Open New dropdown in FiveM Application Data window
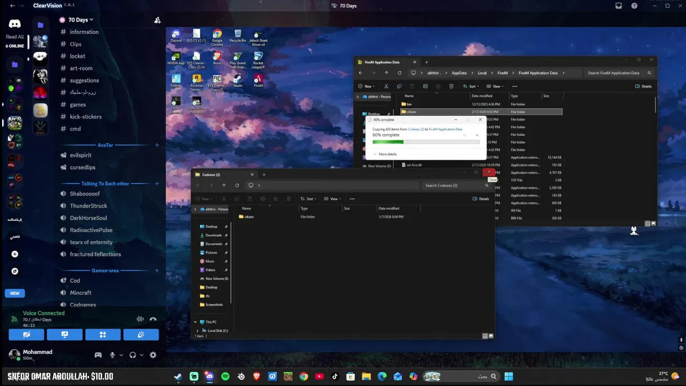The width and height of the screenshot is (686, 386). point(367,86)
